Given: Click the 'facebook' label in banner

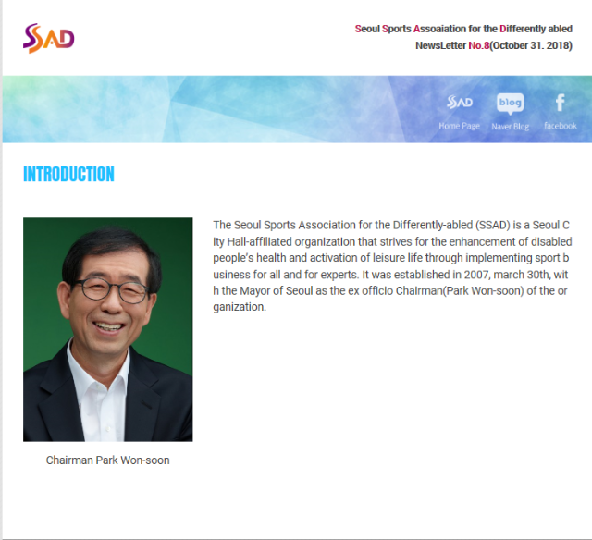Looking at the screenshot, I should [x=560, y=126].
